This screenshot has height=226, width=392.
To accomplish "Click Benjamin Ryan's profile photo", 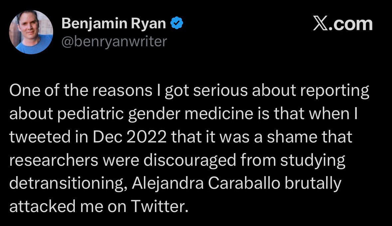I will click(x=31, y=32).
